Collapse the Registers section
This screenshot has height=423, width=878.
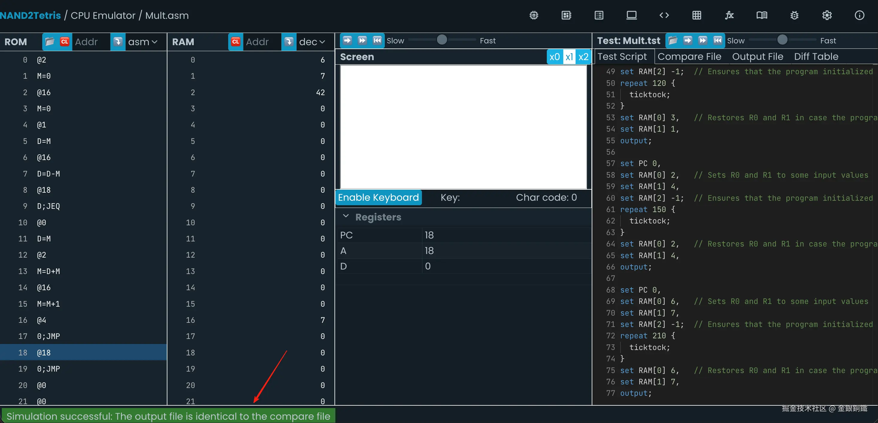click(346, 216)
